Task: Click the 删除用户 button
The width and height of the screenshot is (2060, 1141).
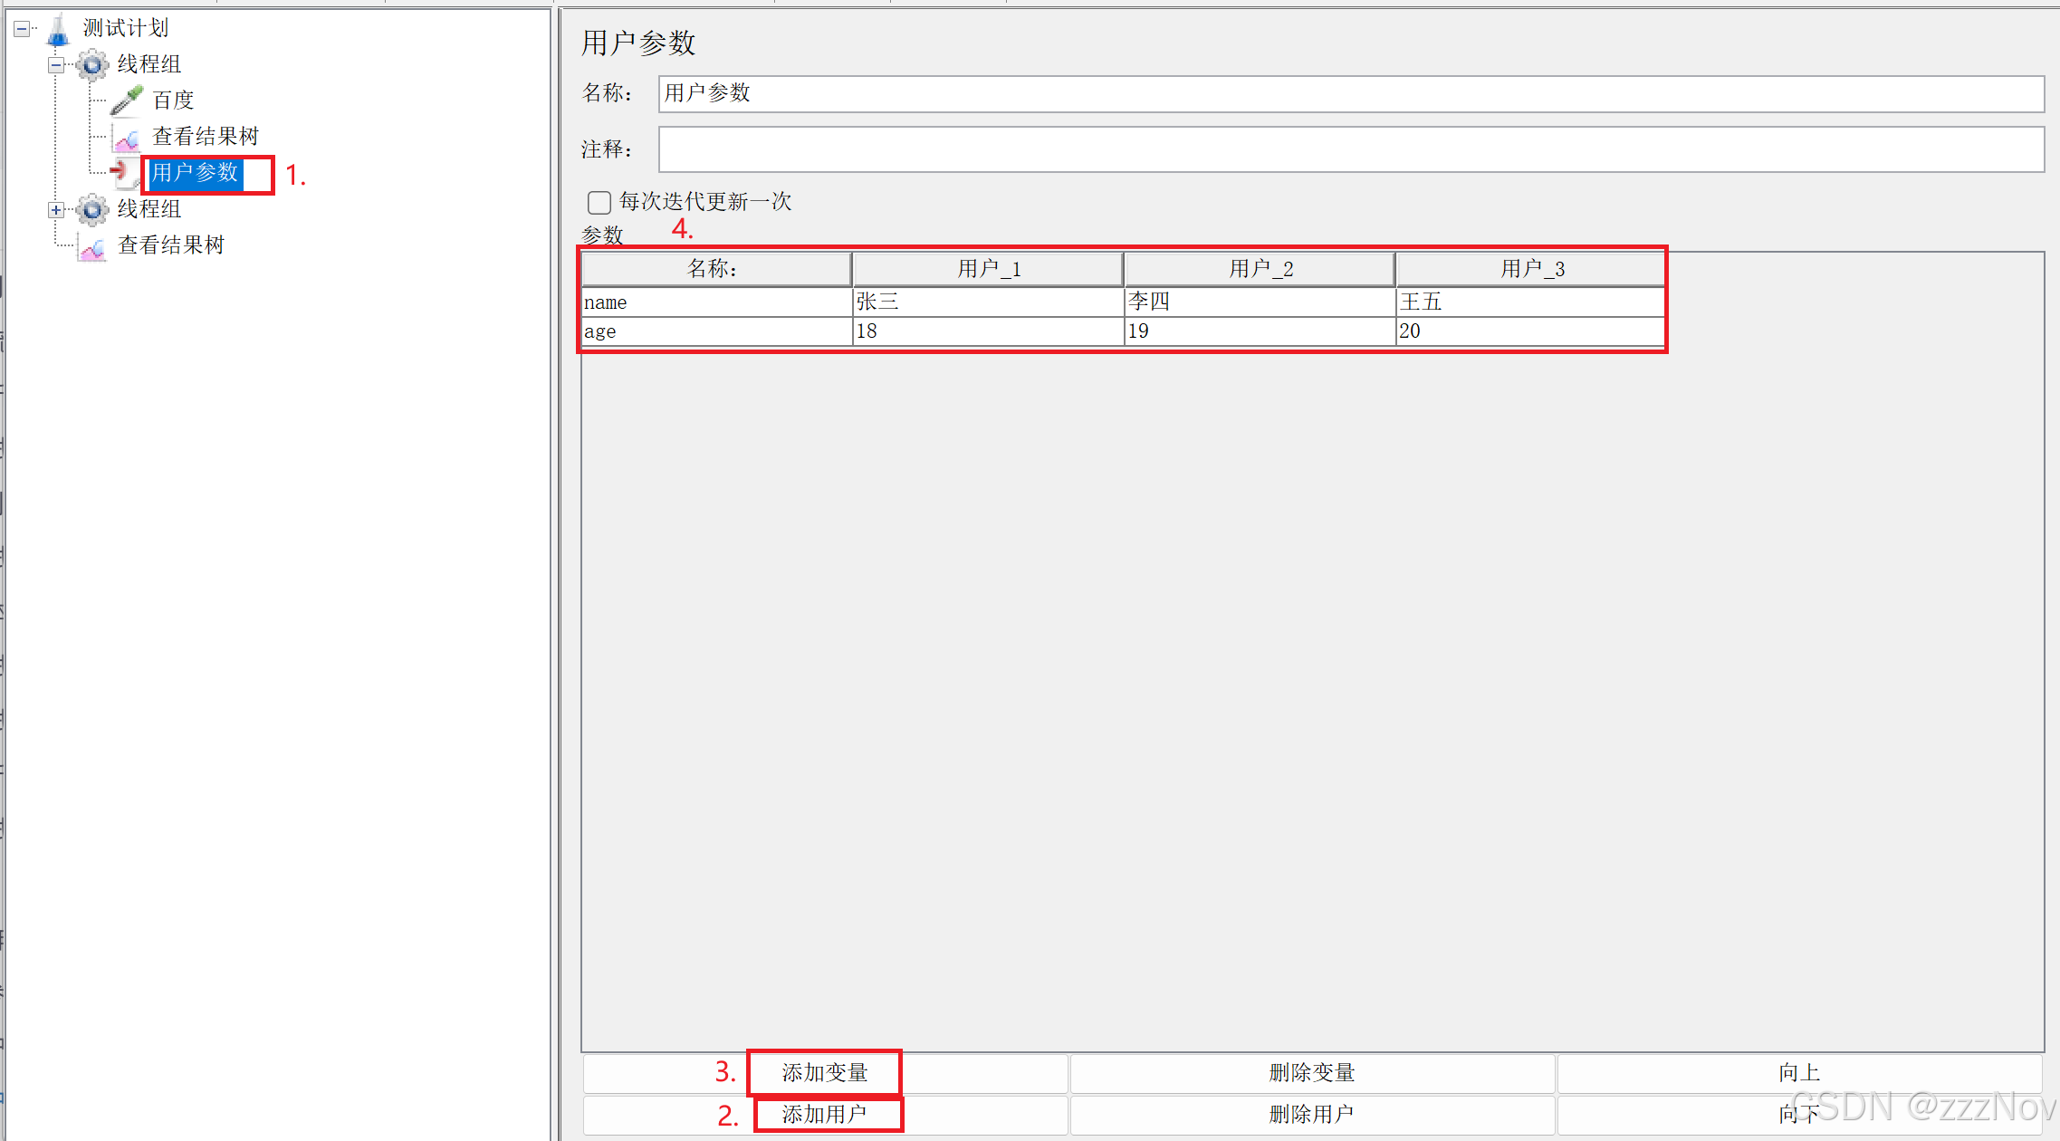Action: coord(1311,1115)
